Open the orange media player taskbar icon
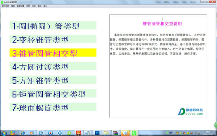217x136 pixels. (x=31, y=133)
